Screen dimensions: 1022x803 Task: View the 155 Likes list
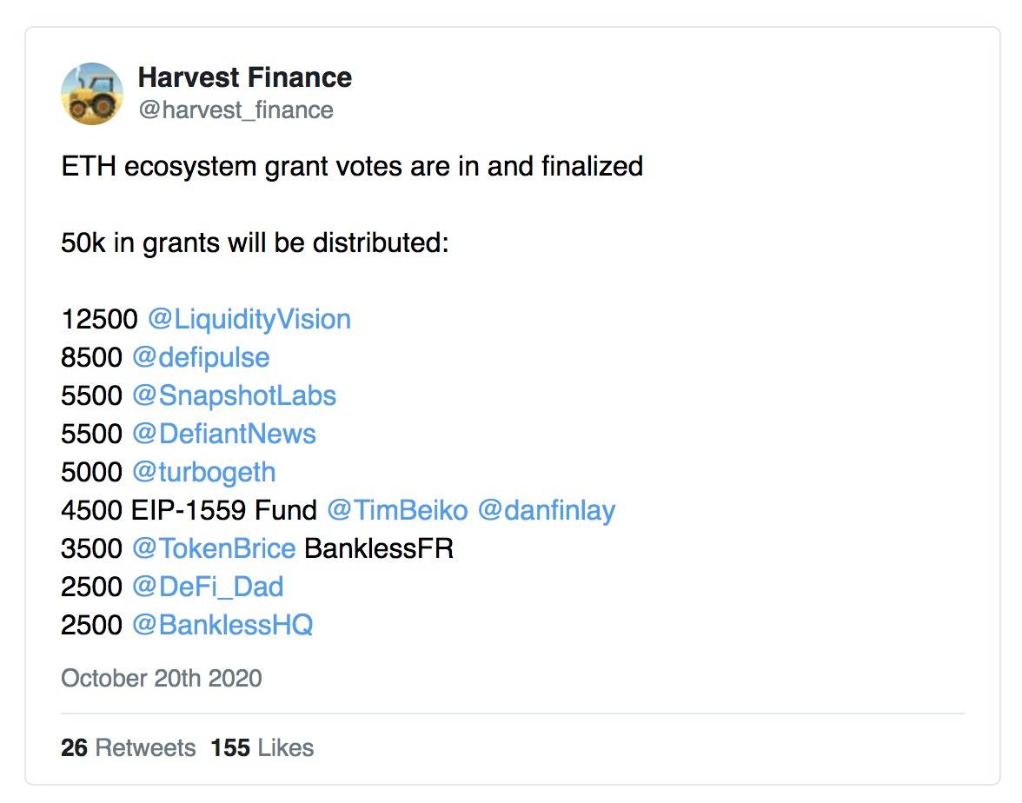(x=262, y=747)
